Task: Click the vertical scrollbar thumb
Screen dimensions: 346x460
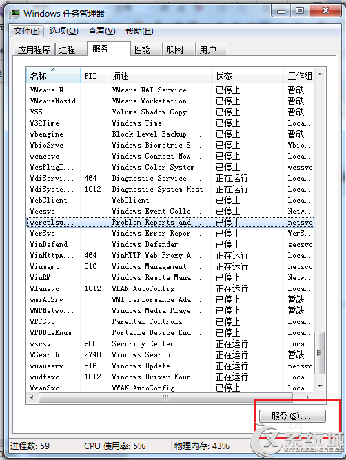Action: point(320,353)
